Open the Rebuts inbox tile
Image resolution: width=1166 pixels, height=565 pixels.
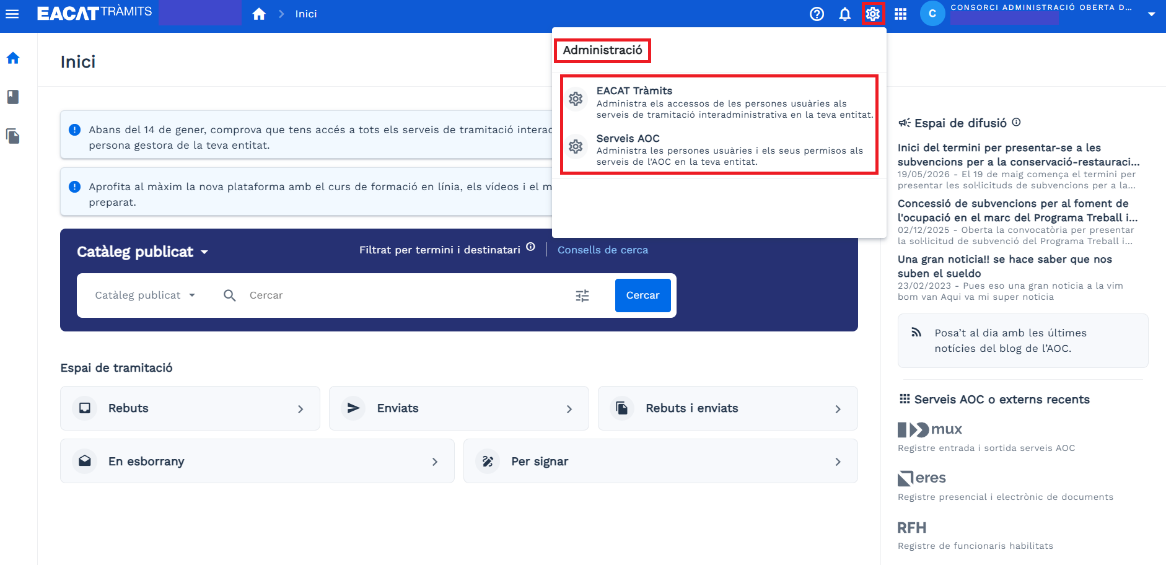pos(190,408)
